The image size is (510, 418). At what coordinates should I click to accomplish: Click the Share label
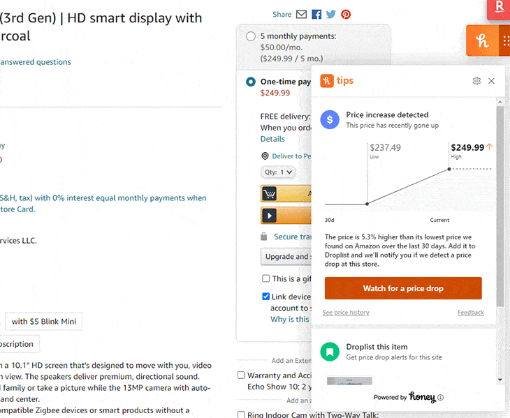[x=282, y=14]
